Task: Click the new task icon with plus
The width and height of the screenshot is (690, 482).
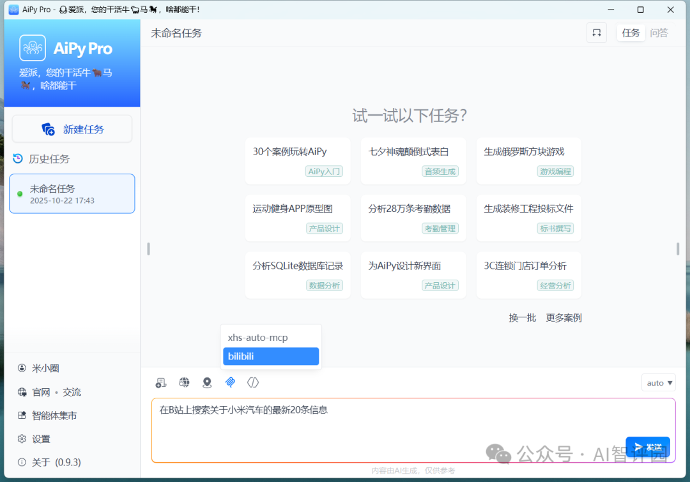Action: (48, 130)
